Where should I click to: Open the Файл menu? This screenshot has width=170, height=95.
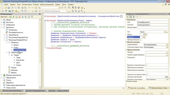pos(6,4)
